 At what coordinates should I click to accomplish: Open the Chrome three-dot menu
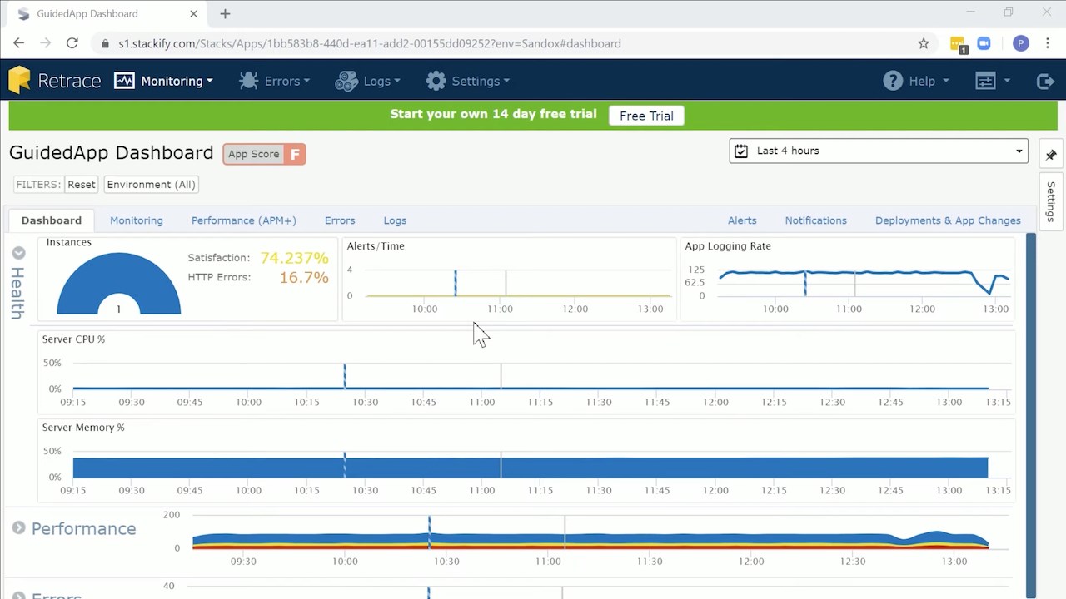[1048, 43]
